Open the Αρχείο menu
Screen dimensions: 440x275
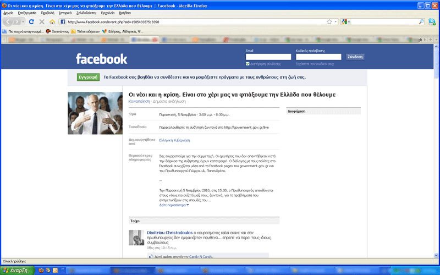point(8,13)
